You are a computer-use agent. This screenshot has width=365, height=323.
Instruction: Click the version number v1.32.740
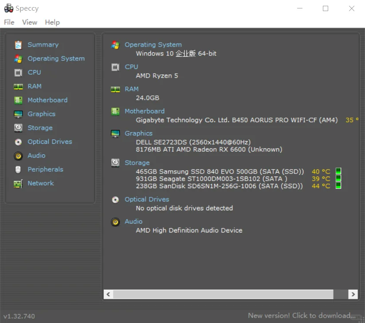coord(20,316)
